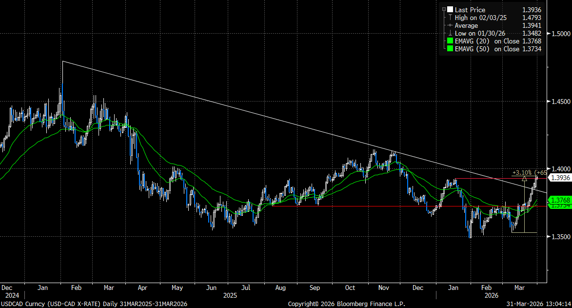Select the Last Price legend entry

click(x=470, y=10)
